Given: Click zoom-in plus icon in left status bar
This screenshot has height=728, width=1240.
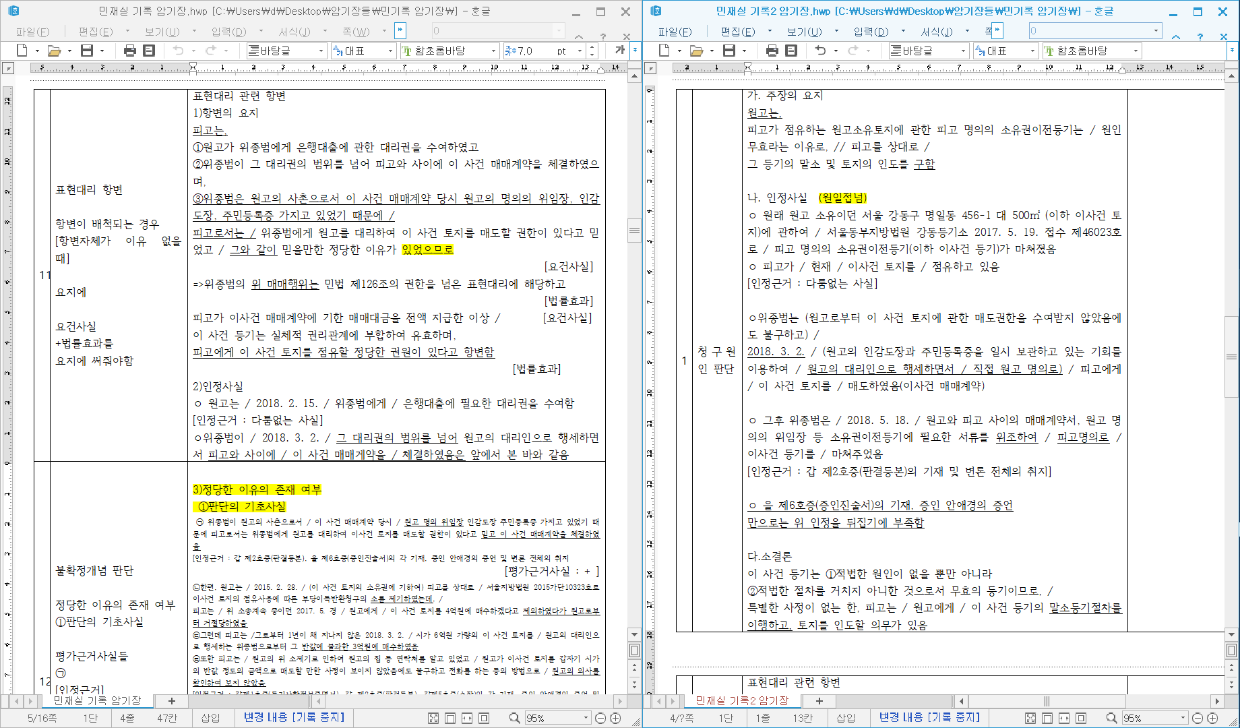Looking at the screenshot, I should click(615, 719).
